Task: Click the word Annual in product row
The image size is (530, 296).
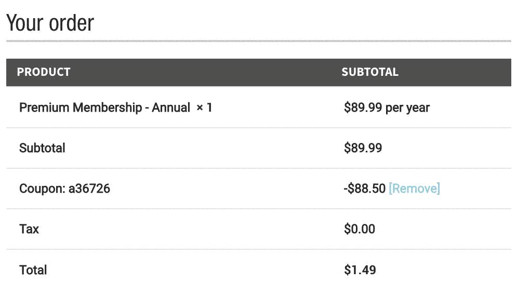Action: 171,108
